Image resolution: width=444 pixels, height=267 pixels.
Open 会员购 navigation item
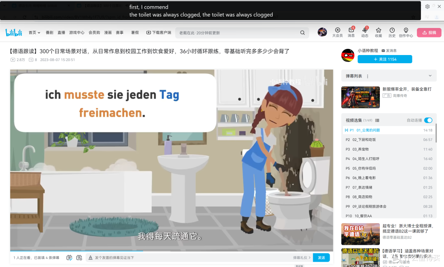[94, 32]
